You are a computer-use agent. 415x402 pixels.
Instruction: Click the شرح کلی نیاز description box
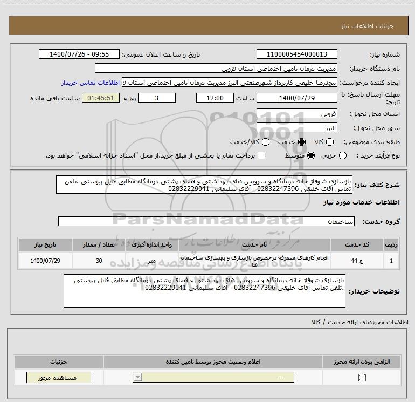pyautogui.click(x=204, y=185)
